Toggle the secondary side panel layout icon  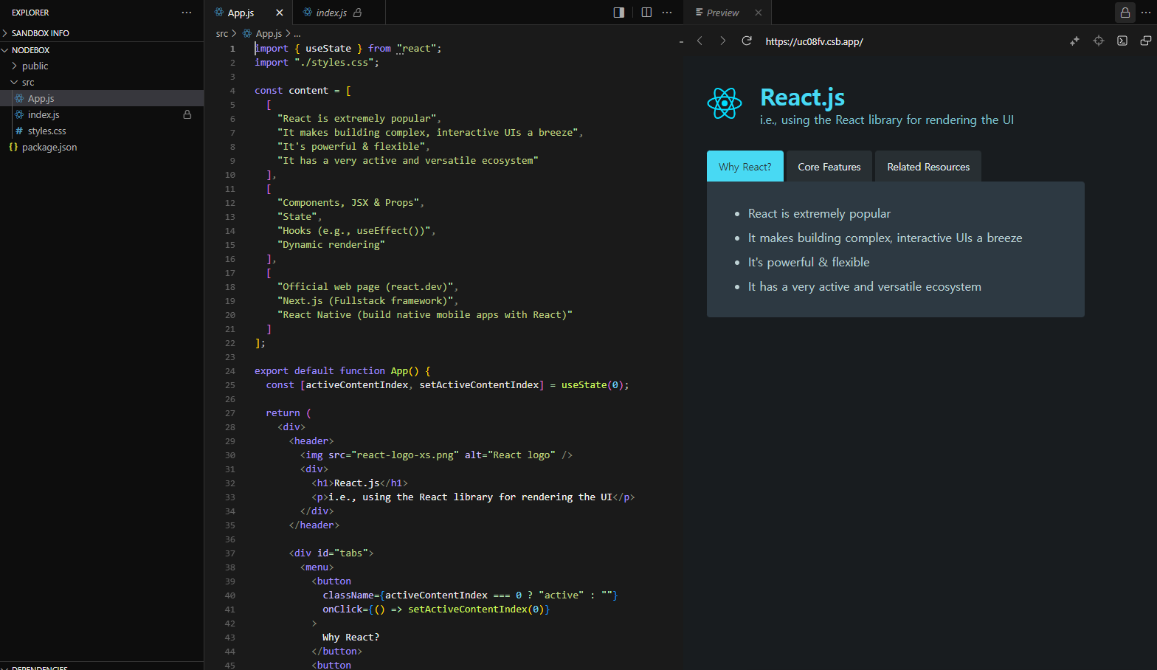[619, 13]
